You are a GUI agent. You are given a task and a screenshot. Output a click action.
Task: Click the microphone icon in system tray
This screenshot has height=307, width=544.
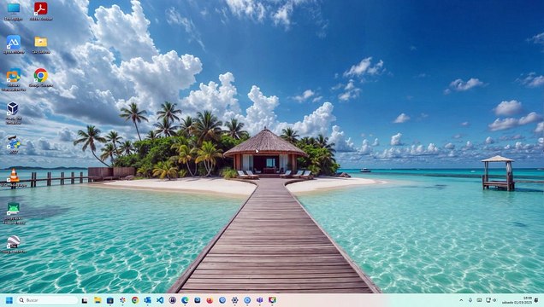pyautogui.click(x=470, y=300)
